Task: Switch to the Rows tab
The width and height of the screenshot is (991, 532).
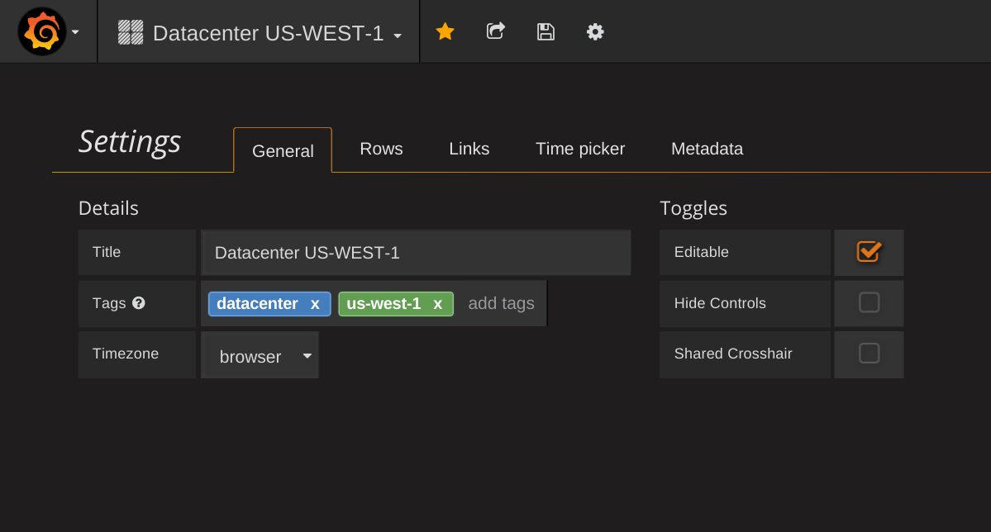Action: coord(381,149)
